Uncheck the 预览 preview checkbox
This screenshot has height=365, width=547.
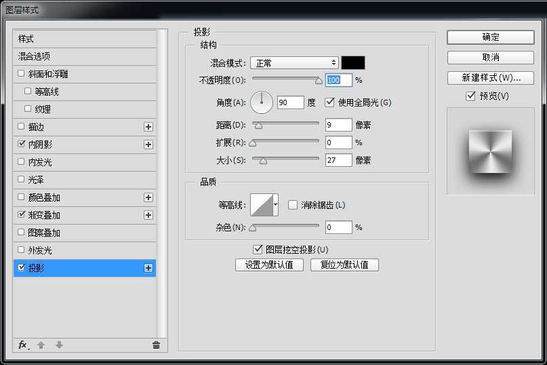point(470,96)
